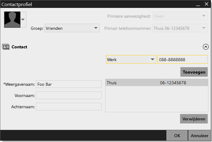Open the phone type dropdown showing Werk
212x142 pixels.
point(131,59)
